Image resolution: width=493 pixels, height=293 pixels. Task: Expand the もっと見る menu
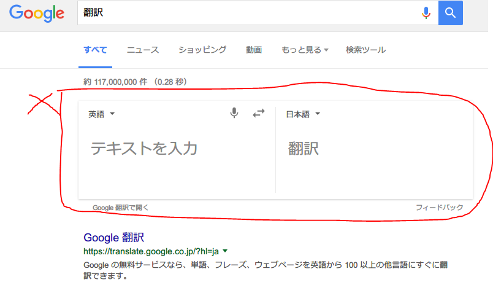305,50
